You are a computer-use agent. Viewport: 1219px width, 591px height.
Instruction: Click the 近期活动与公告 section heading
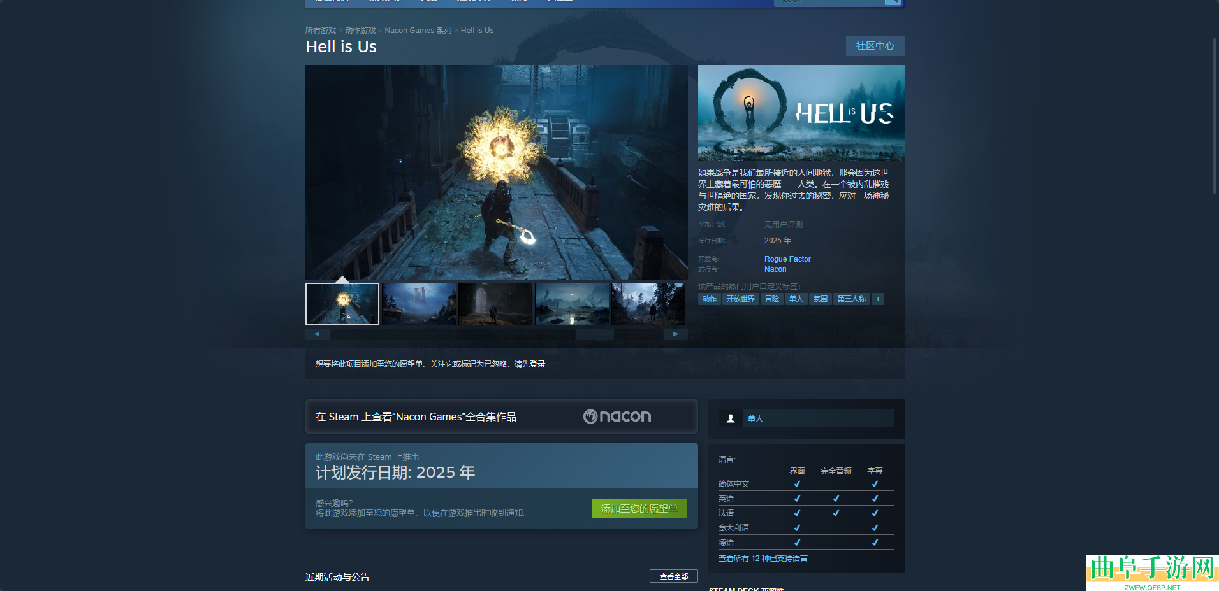coord(337,577)
